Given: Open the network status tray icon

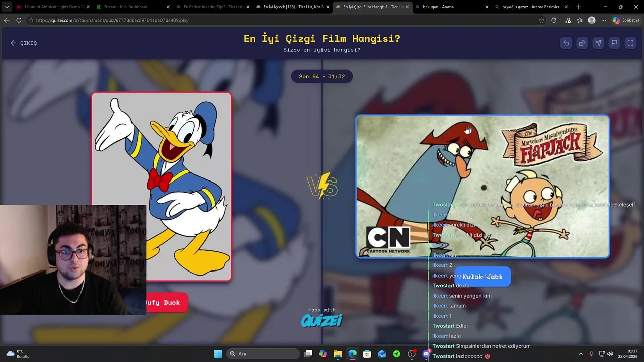Looking at the screenshot, I should [x=602, y=354].
